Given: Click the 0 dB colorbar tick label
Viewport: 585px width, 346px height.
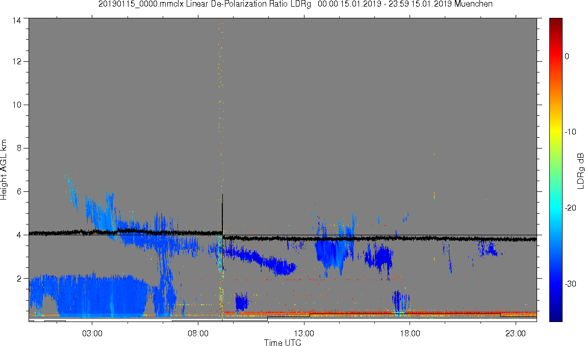Looking at the screenshot, I should coord(567,56).
